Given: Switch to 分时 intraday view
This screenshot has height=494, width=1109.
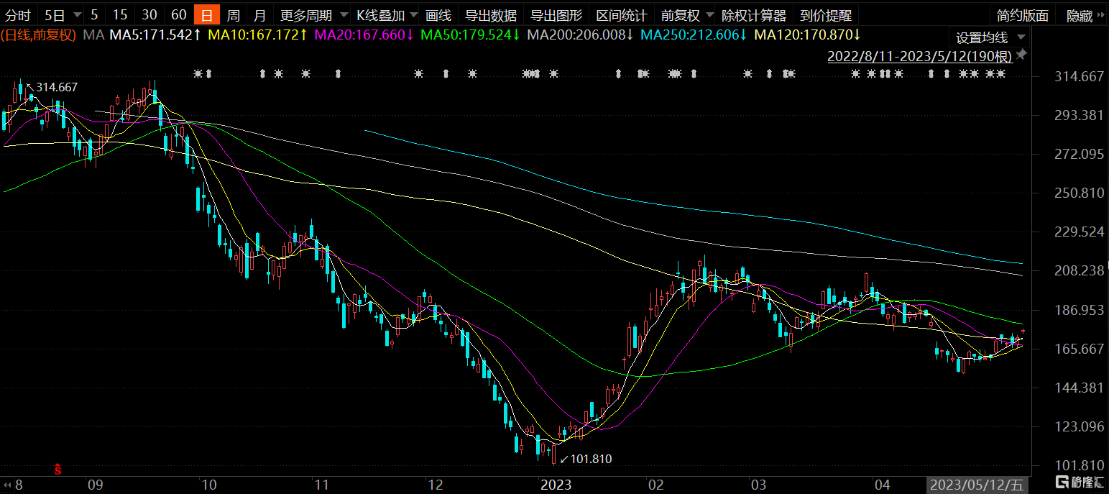Looking at the screenshot, I should (18, 15).
